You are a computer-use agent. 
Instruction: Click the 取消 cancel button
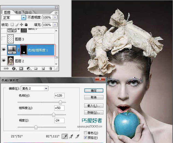coord(94,97)
